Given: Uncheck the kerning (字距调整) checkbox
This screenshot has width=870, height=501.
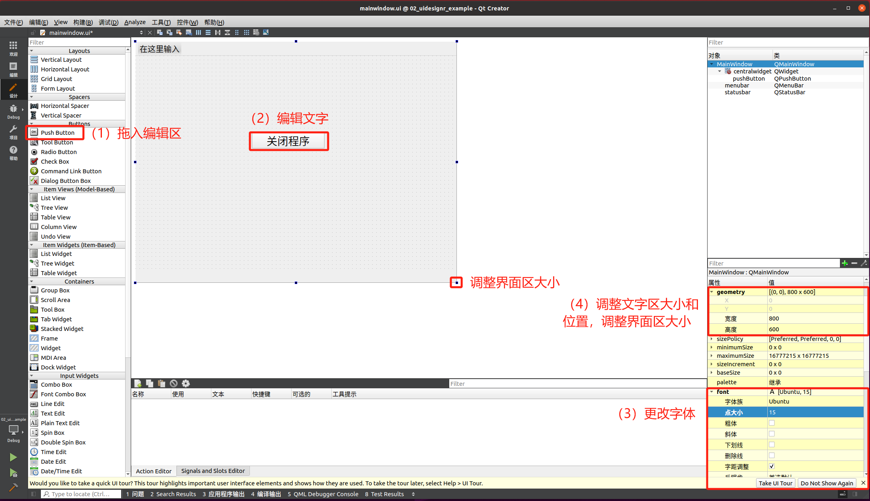Looking at the screenshot, I should coord(772,466).
